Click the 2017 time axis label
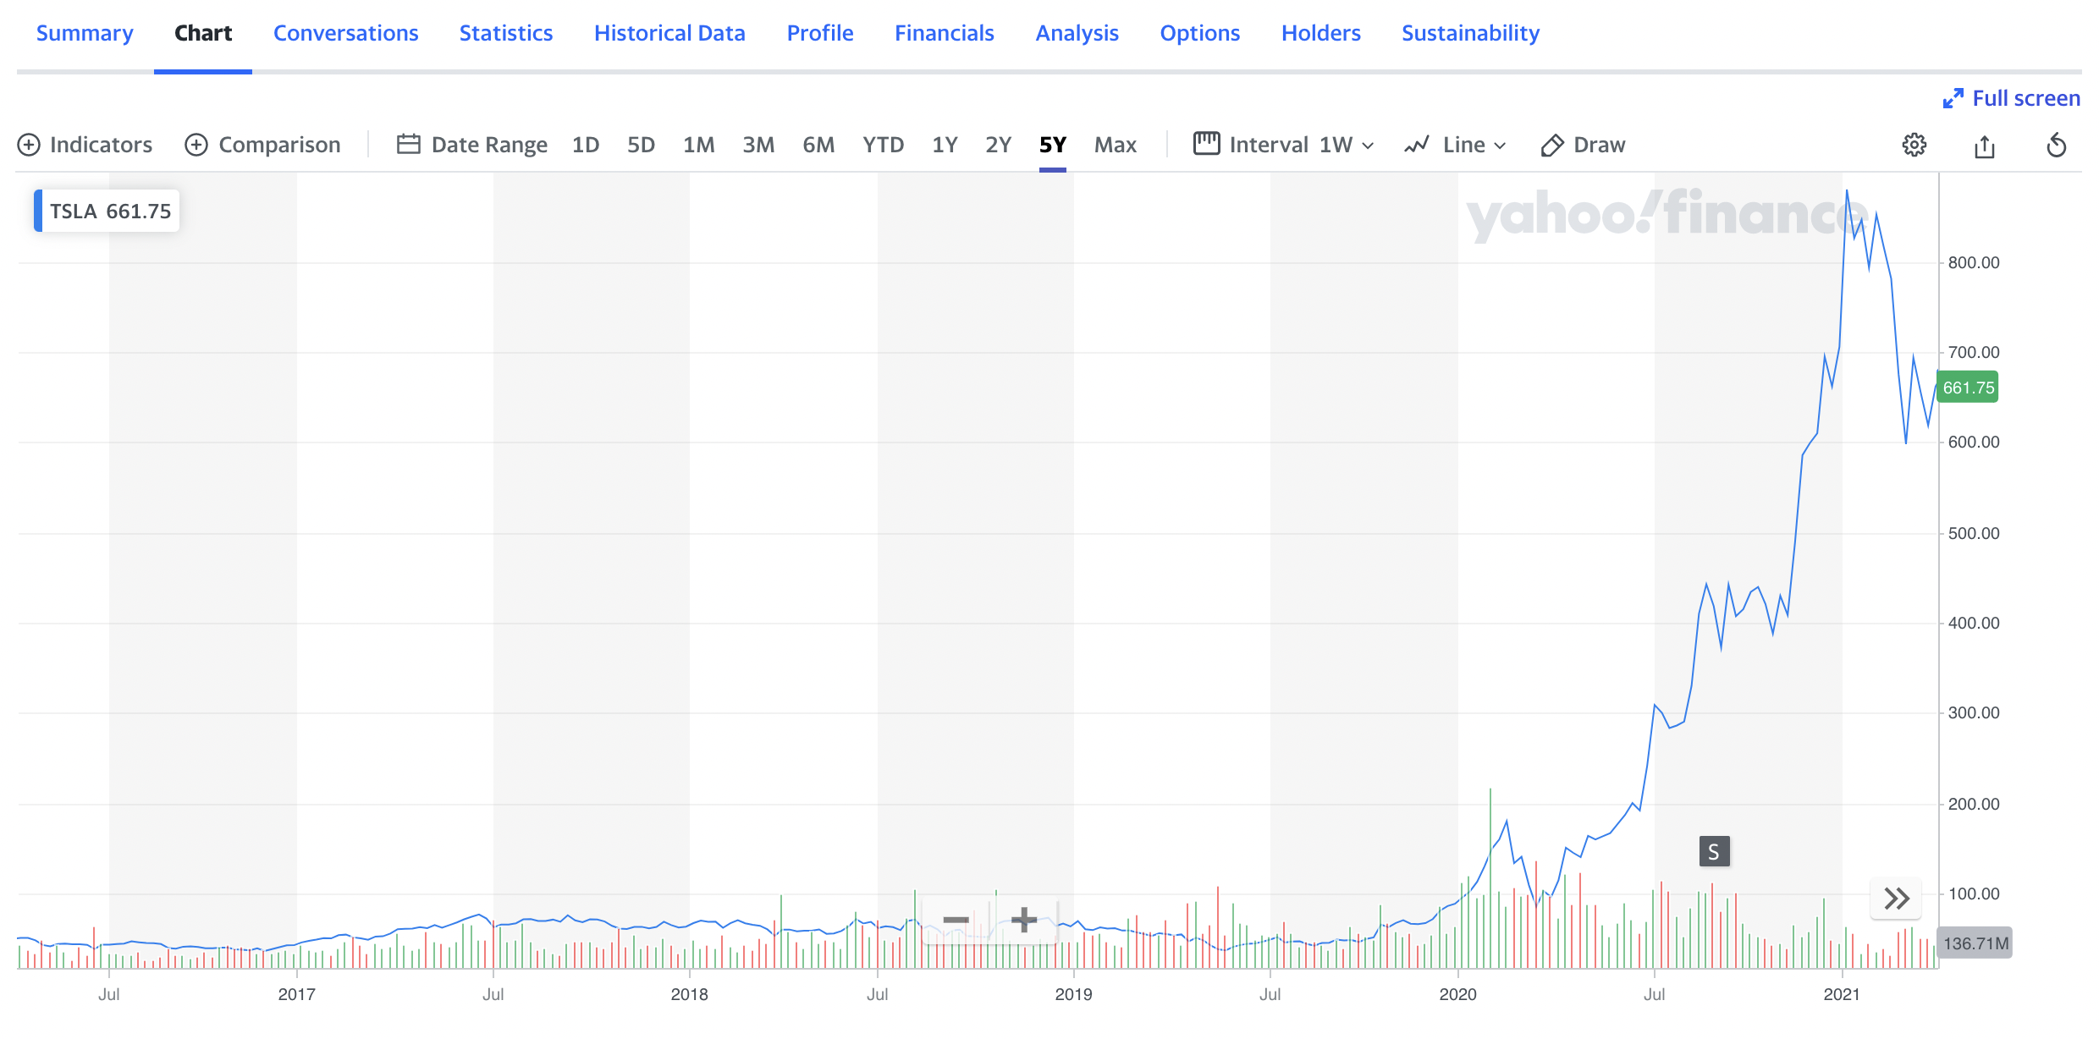 click(296, 995)
